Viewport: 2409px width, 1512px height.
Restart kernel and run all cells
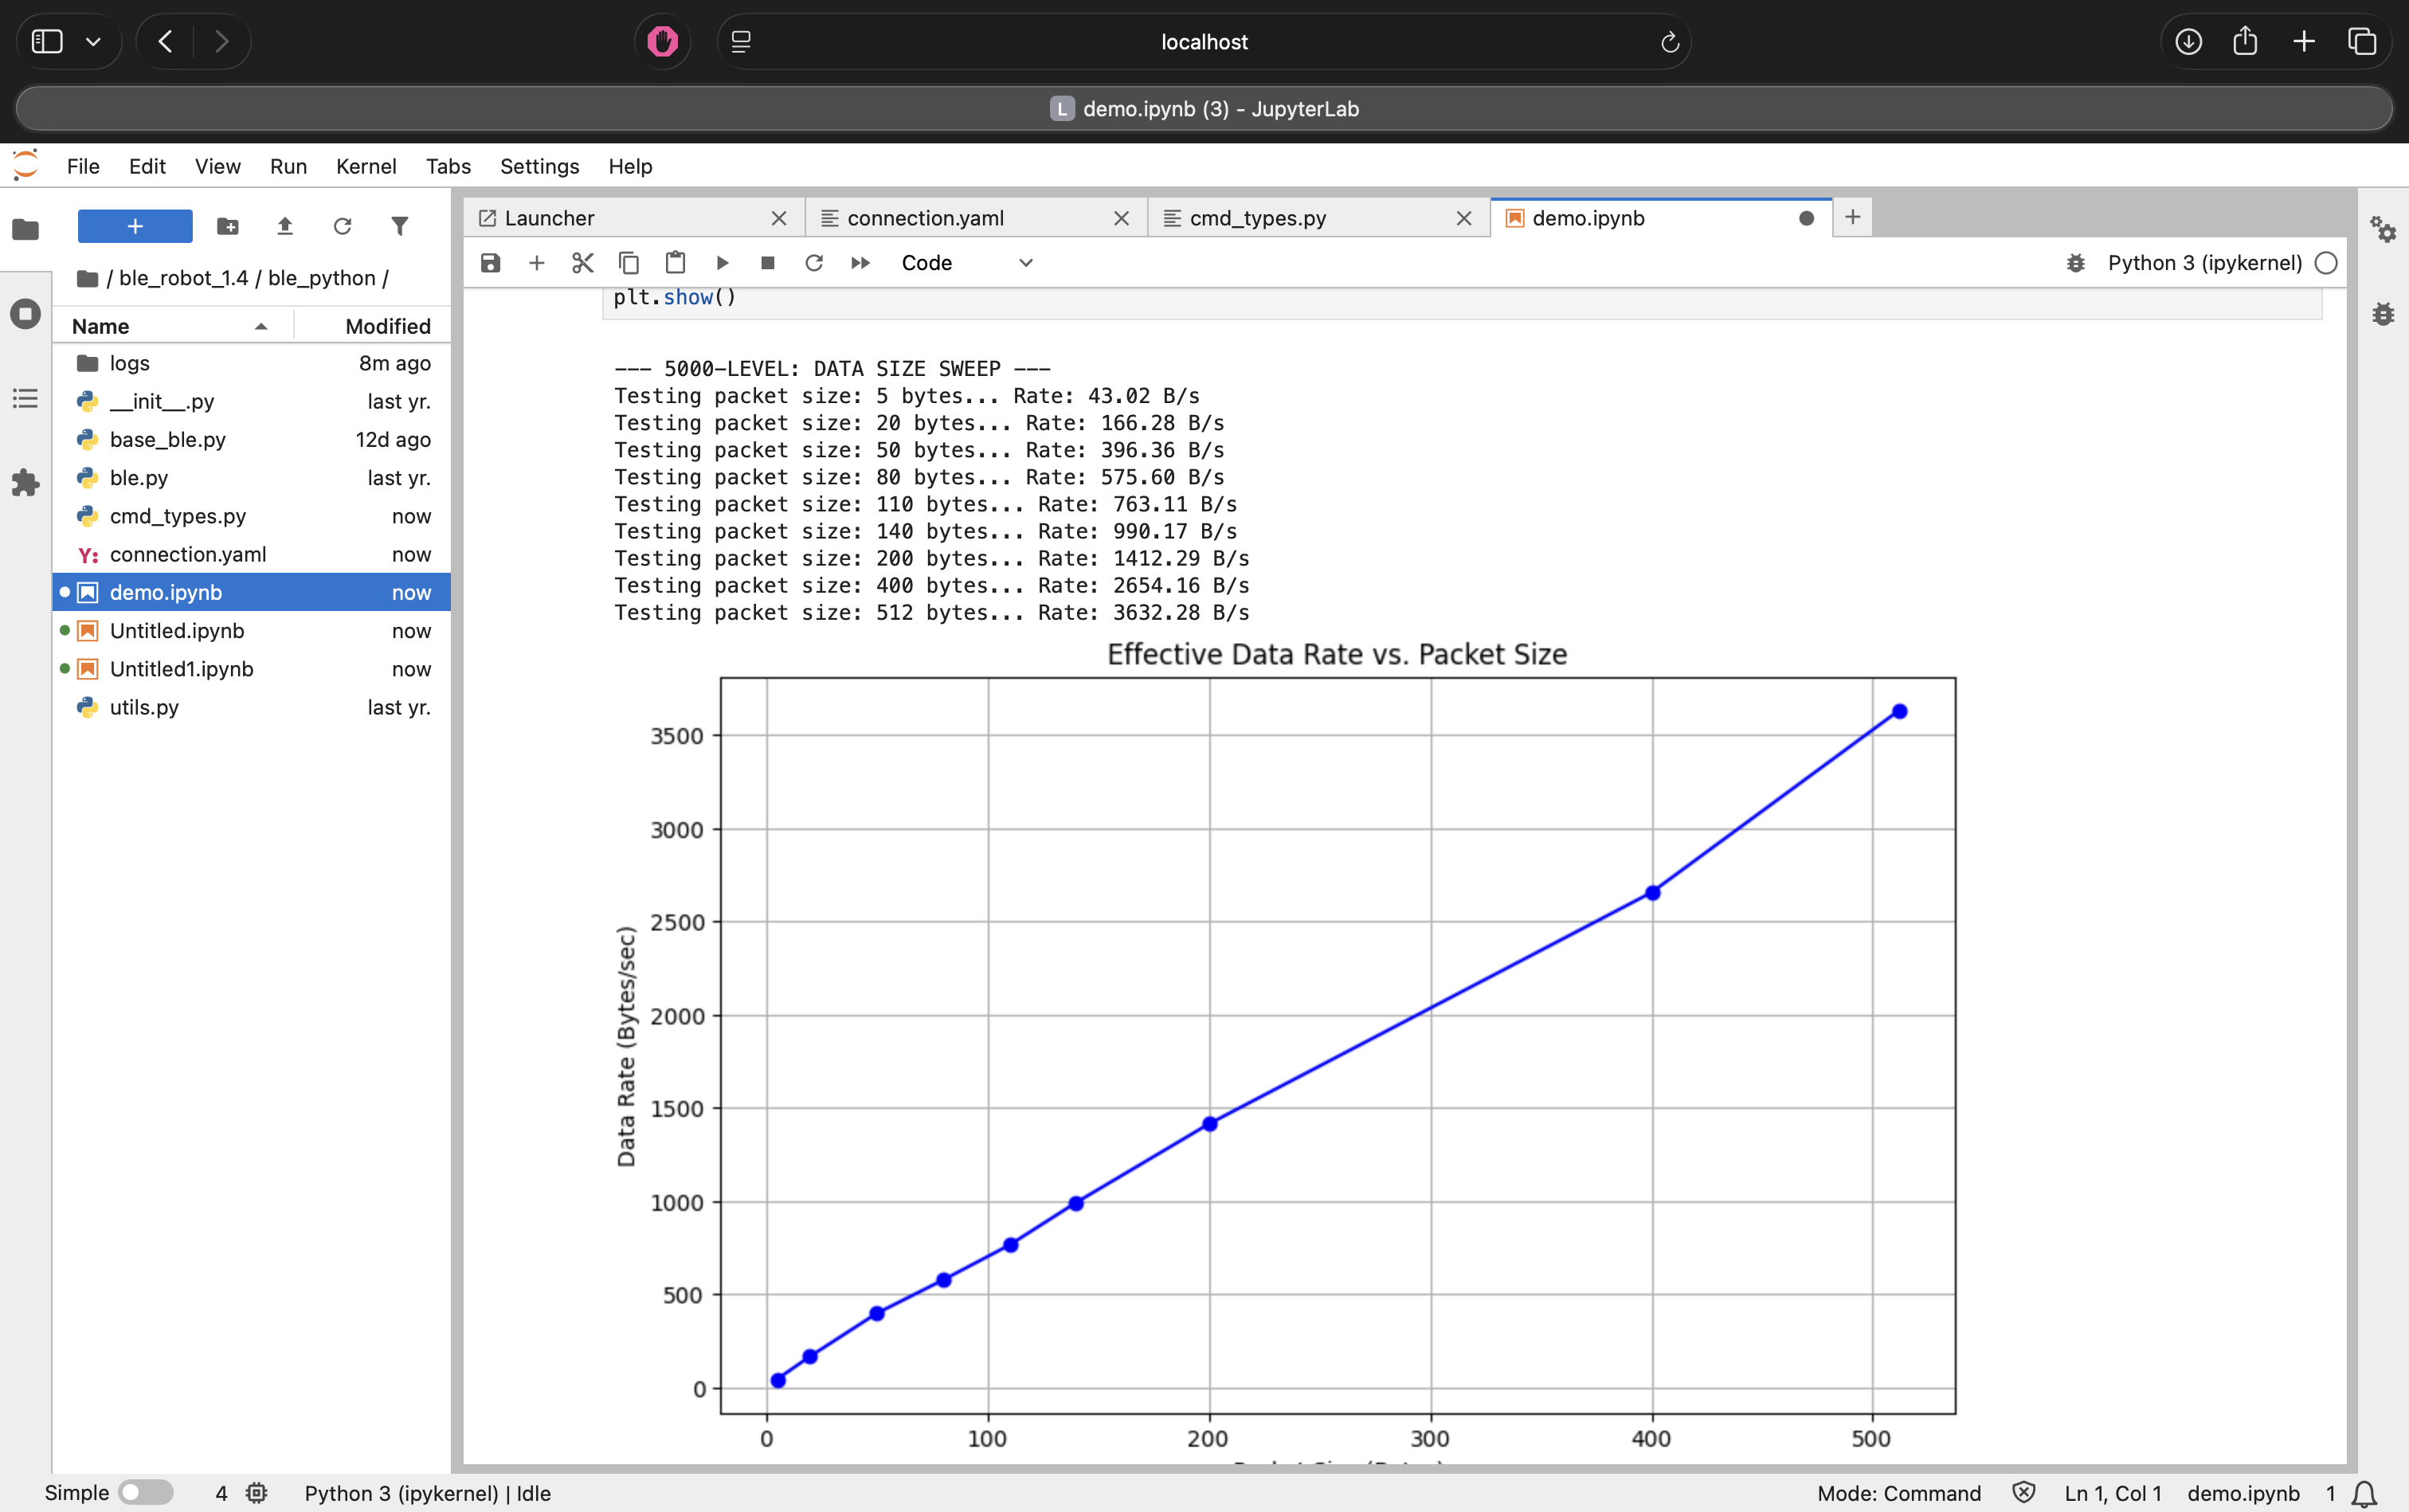point(859,263)
